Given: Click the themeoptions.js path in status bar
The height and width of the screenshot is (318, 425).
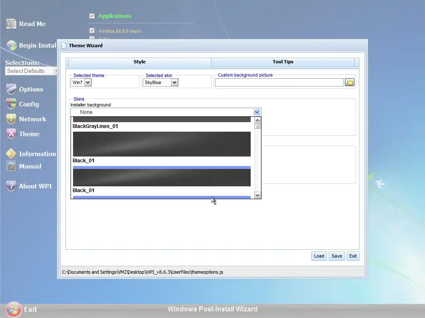Looking at the screenshot, I should [142, 272].
